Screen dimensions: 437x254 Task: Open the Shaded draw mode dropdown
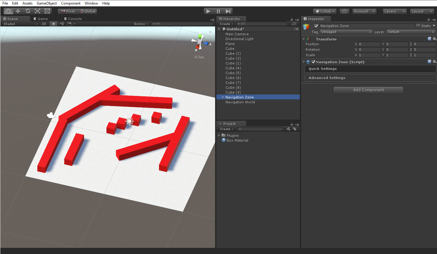pyautogui.click(x=21, y=24)
